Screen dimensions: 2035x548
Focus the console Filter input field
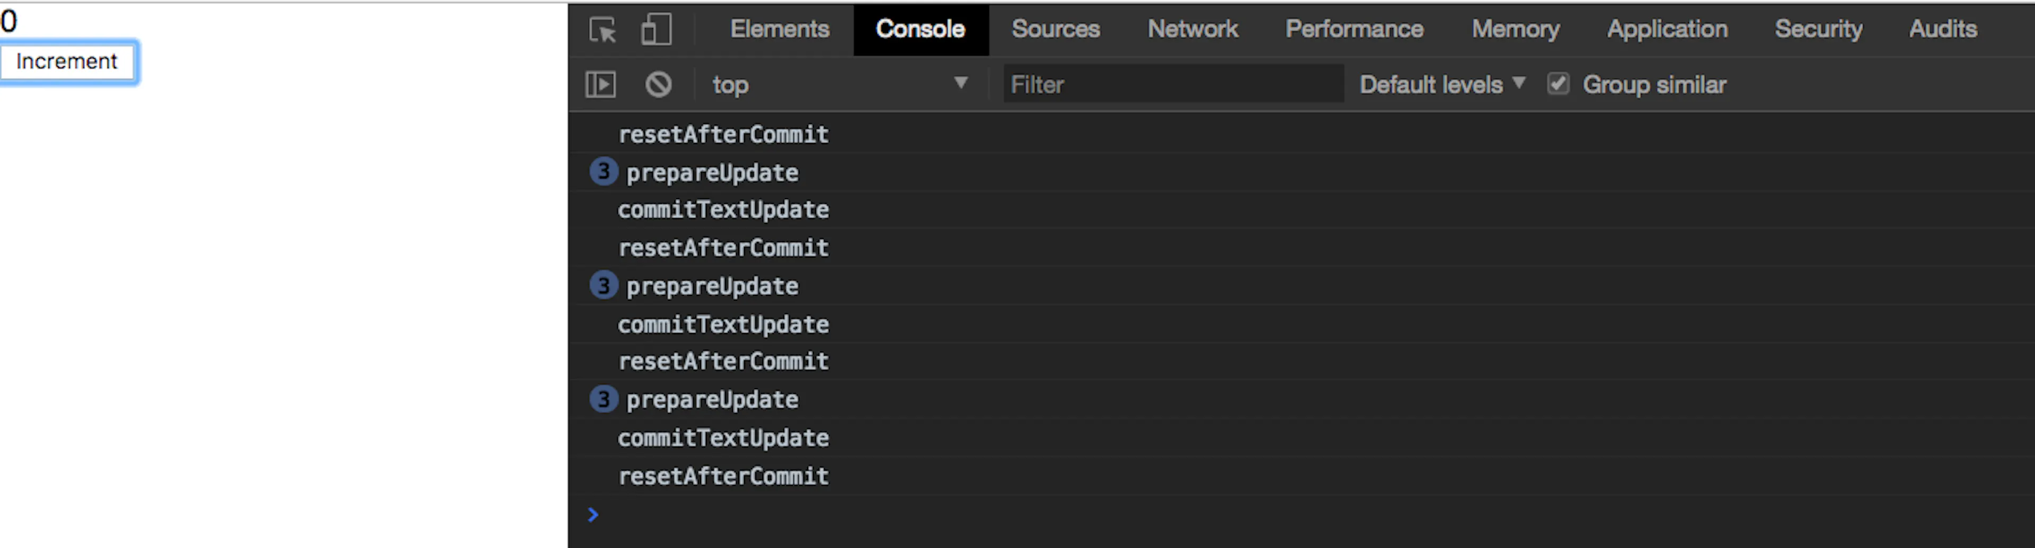1173,84
